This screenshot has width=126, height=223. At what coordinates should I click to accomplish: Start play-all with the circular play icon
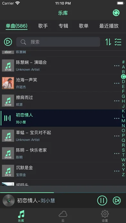pyautogui.click(x=8, y=42)
